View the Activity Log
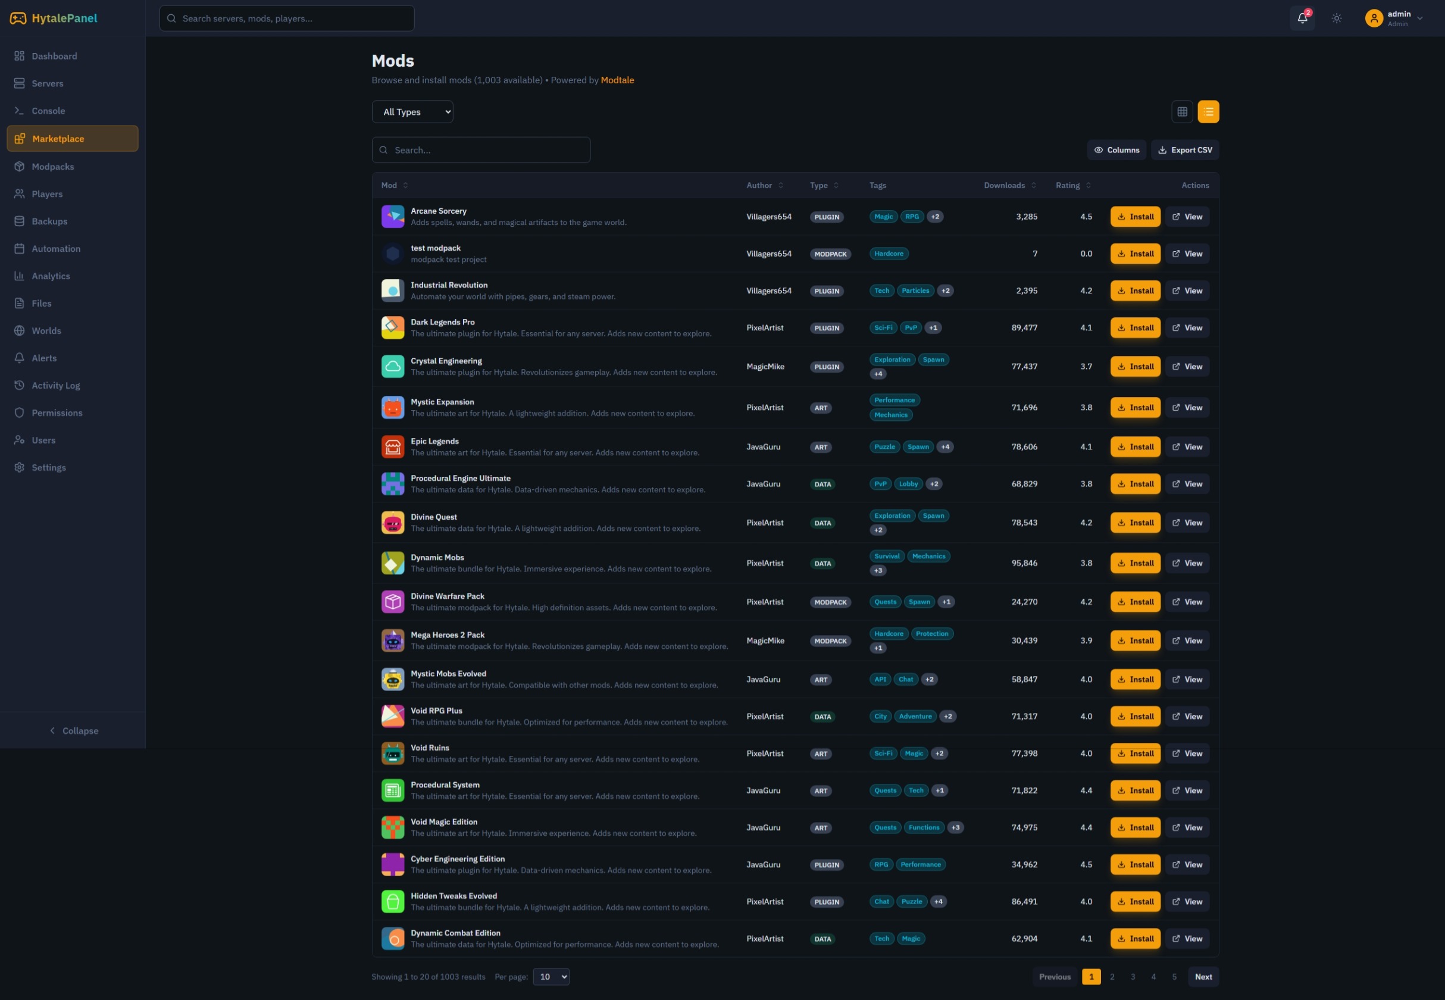 point(56,385)
